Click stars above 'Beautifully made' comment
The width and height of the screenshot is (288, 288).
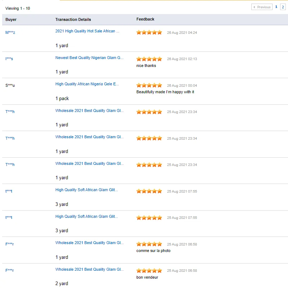tap(149, 85)
